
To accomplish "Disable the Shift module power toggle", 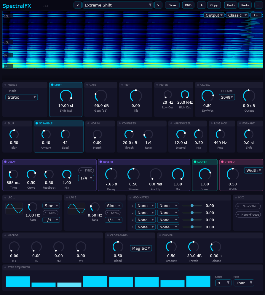I will [52, 85].
